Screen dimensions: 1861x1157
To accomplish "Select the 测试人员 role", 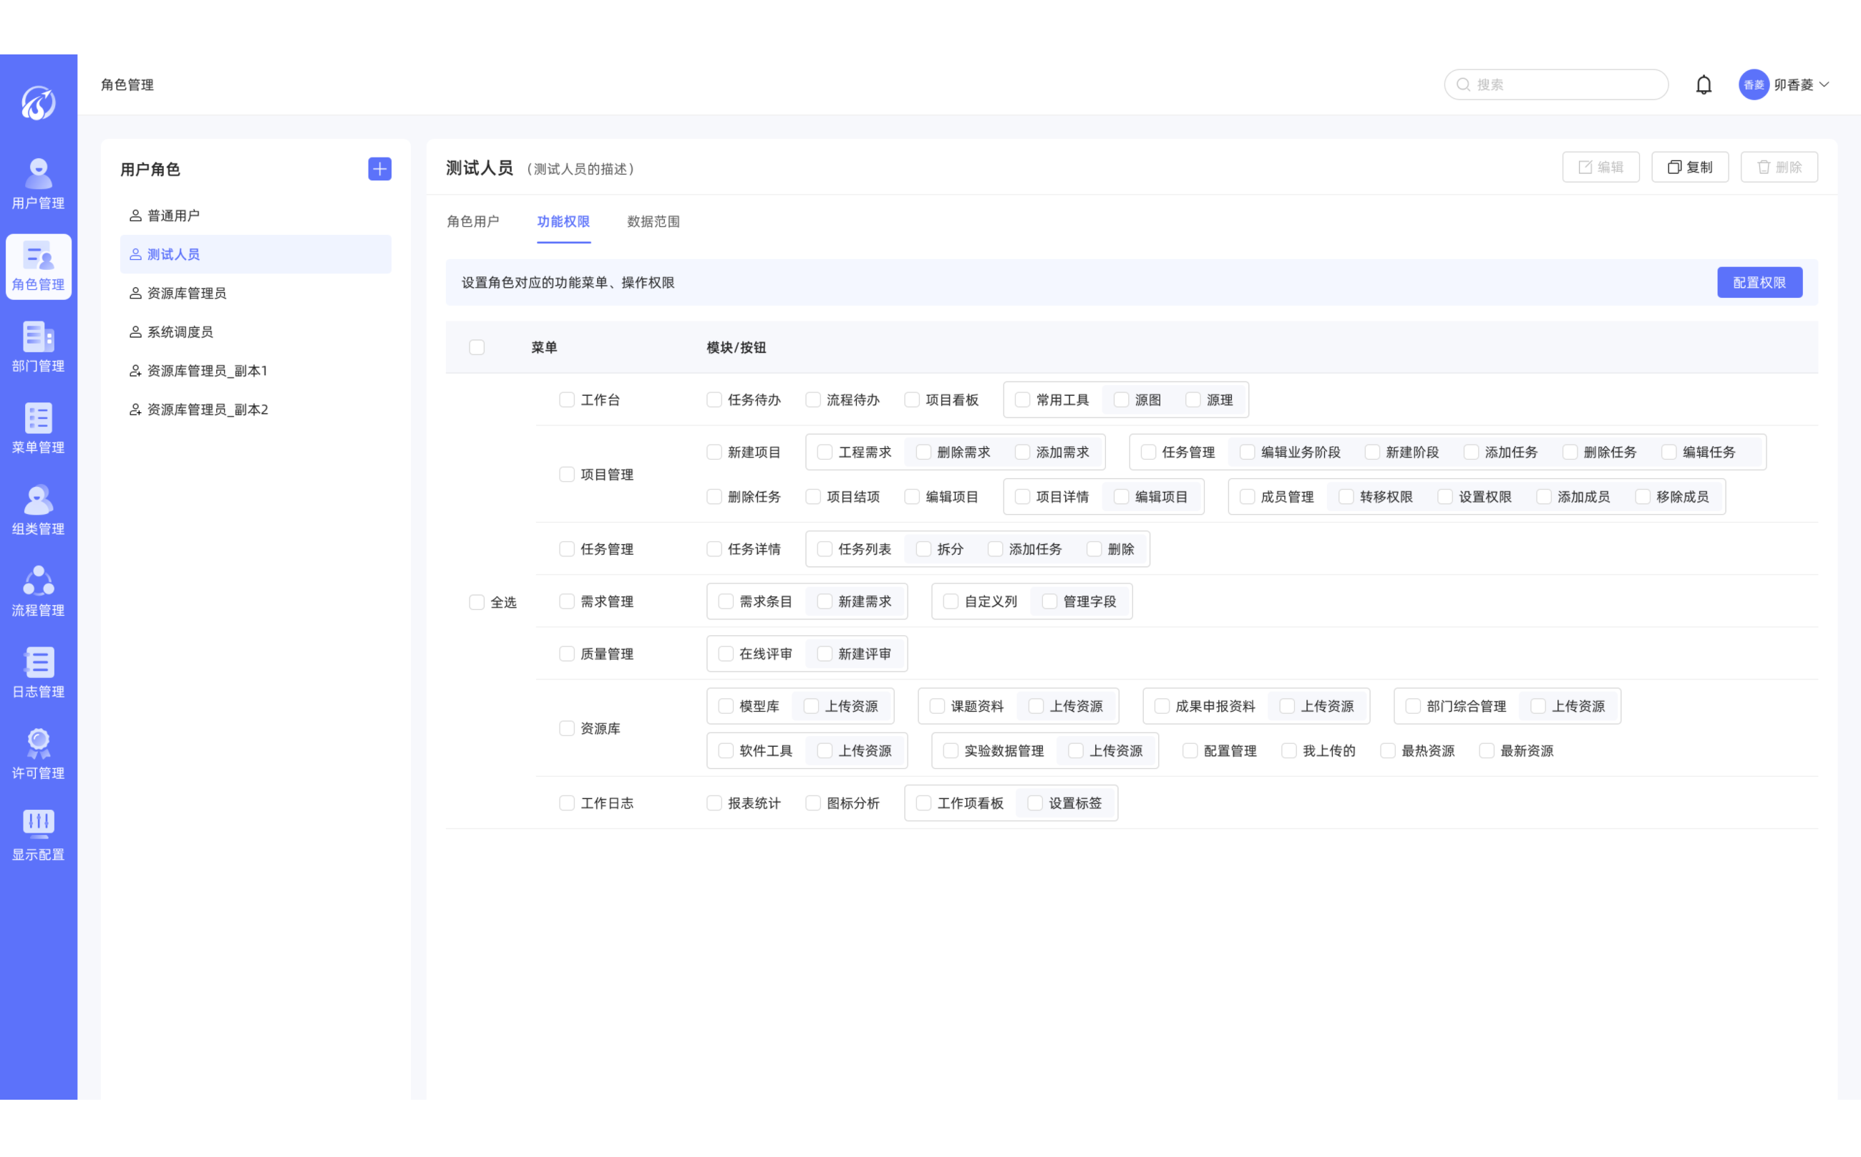I will tap(256, 254).
